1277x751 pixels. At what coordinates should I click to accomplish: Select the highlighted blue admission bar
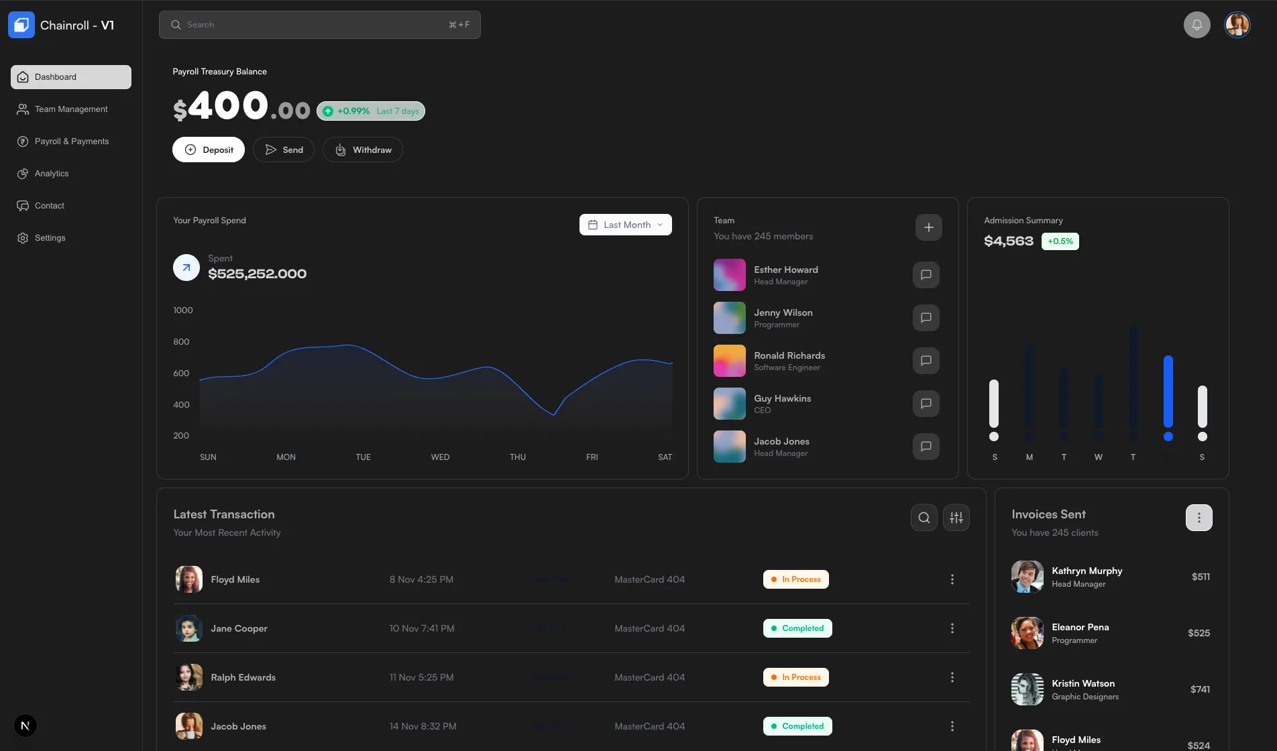1168,392
